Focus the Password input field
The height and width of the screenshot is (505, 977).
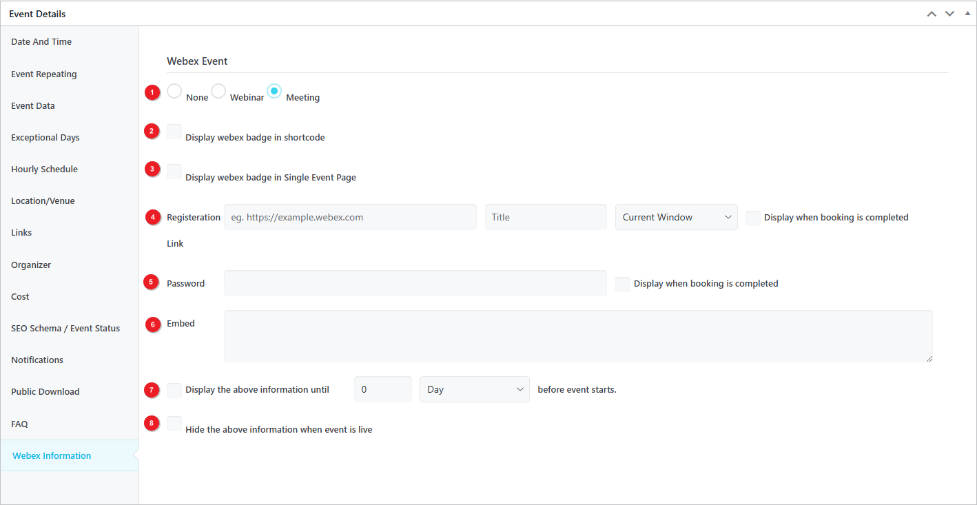(x=415, y=283)
